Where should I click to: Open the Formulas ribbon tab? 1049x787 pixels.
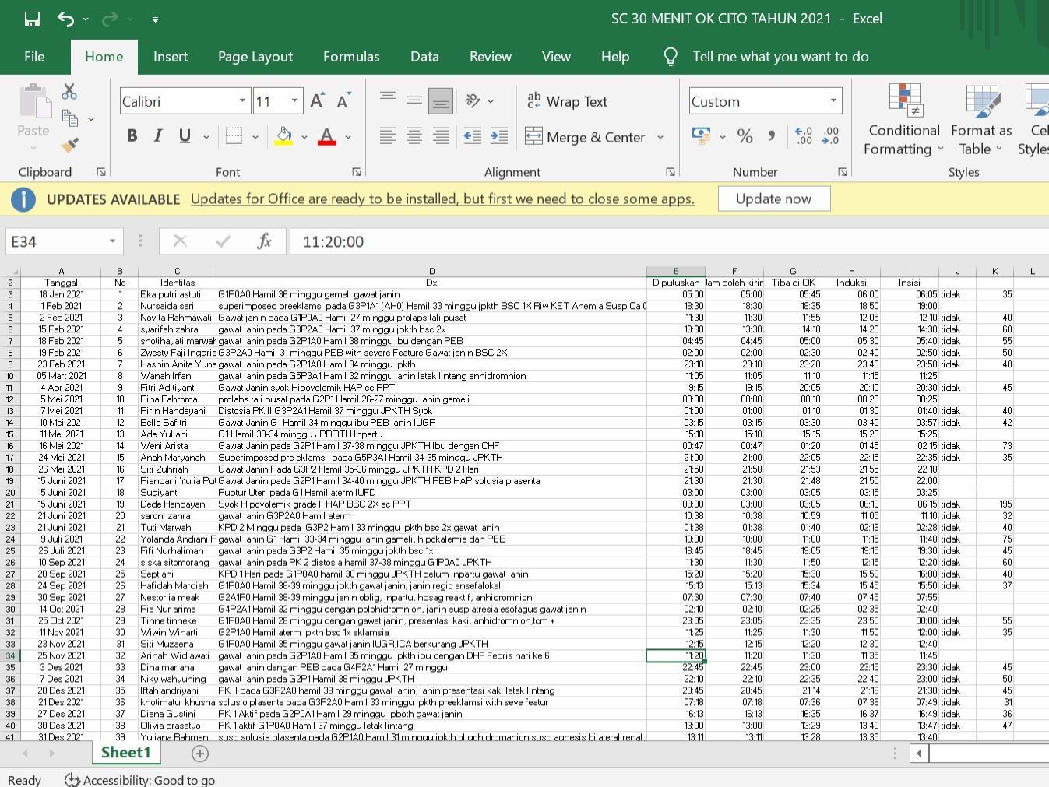351,57
